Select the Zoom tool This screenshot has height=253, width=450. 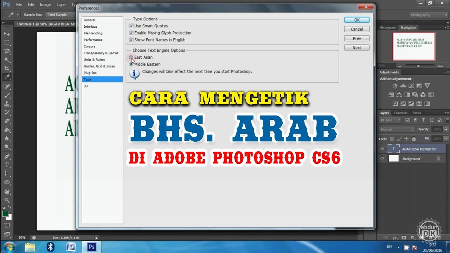coord(7,200)
